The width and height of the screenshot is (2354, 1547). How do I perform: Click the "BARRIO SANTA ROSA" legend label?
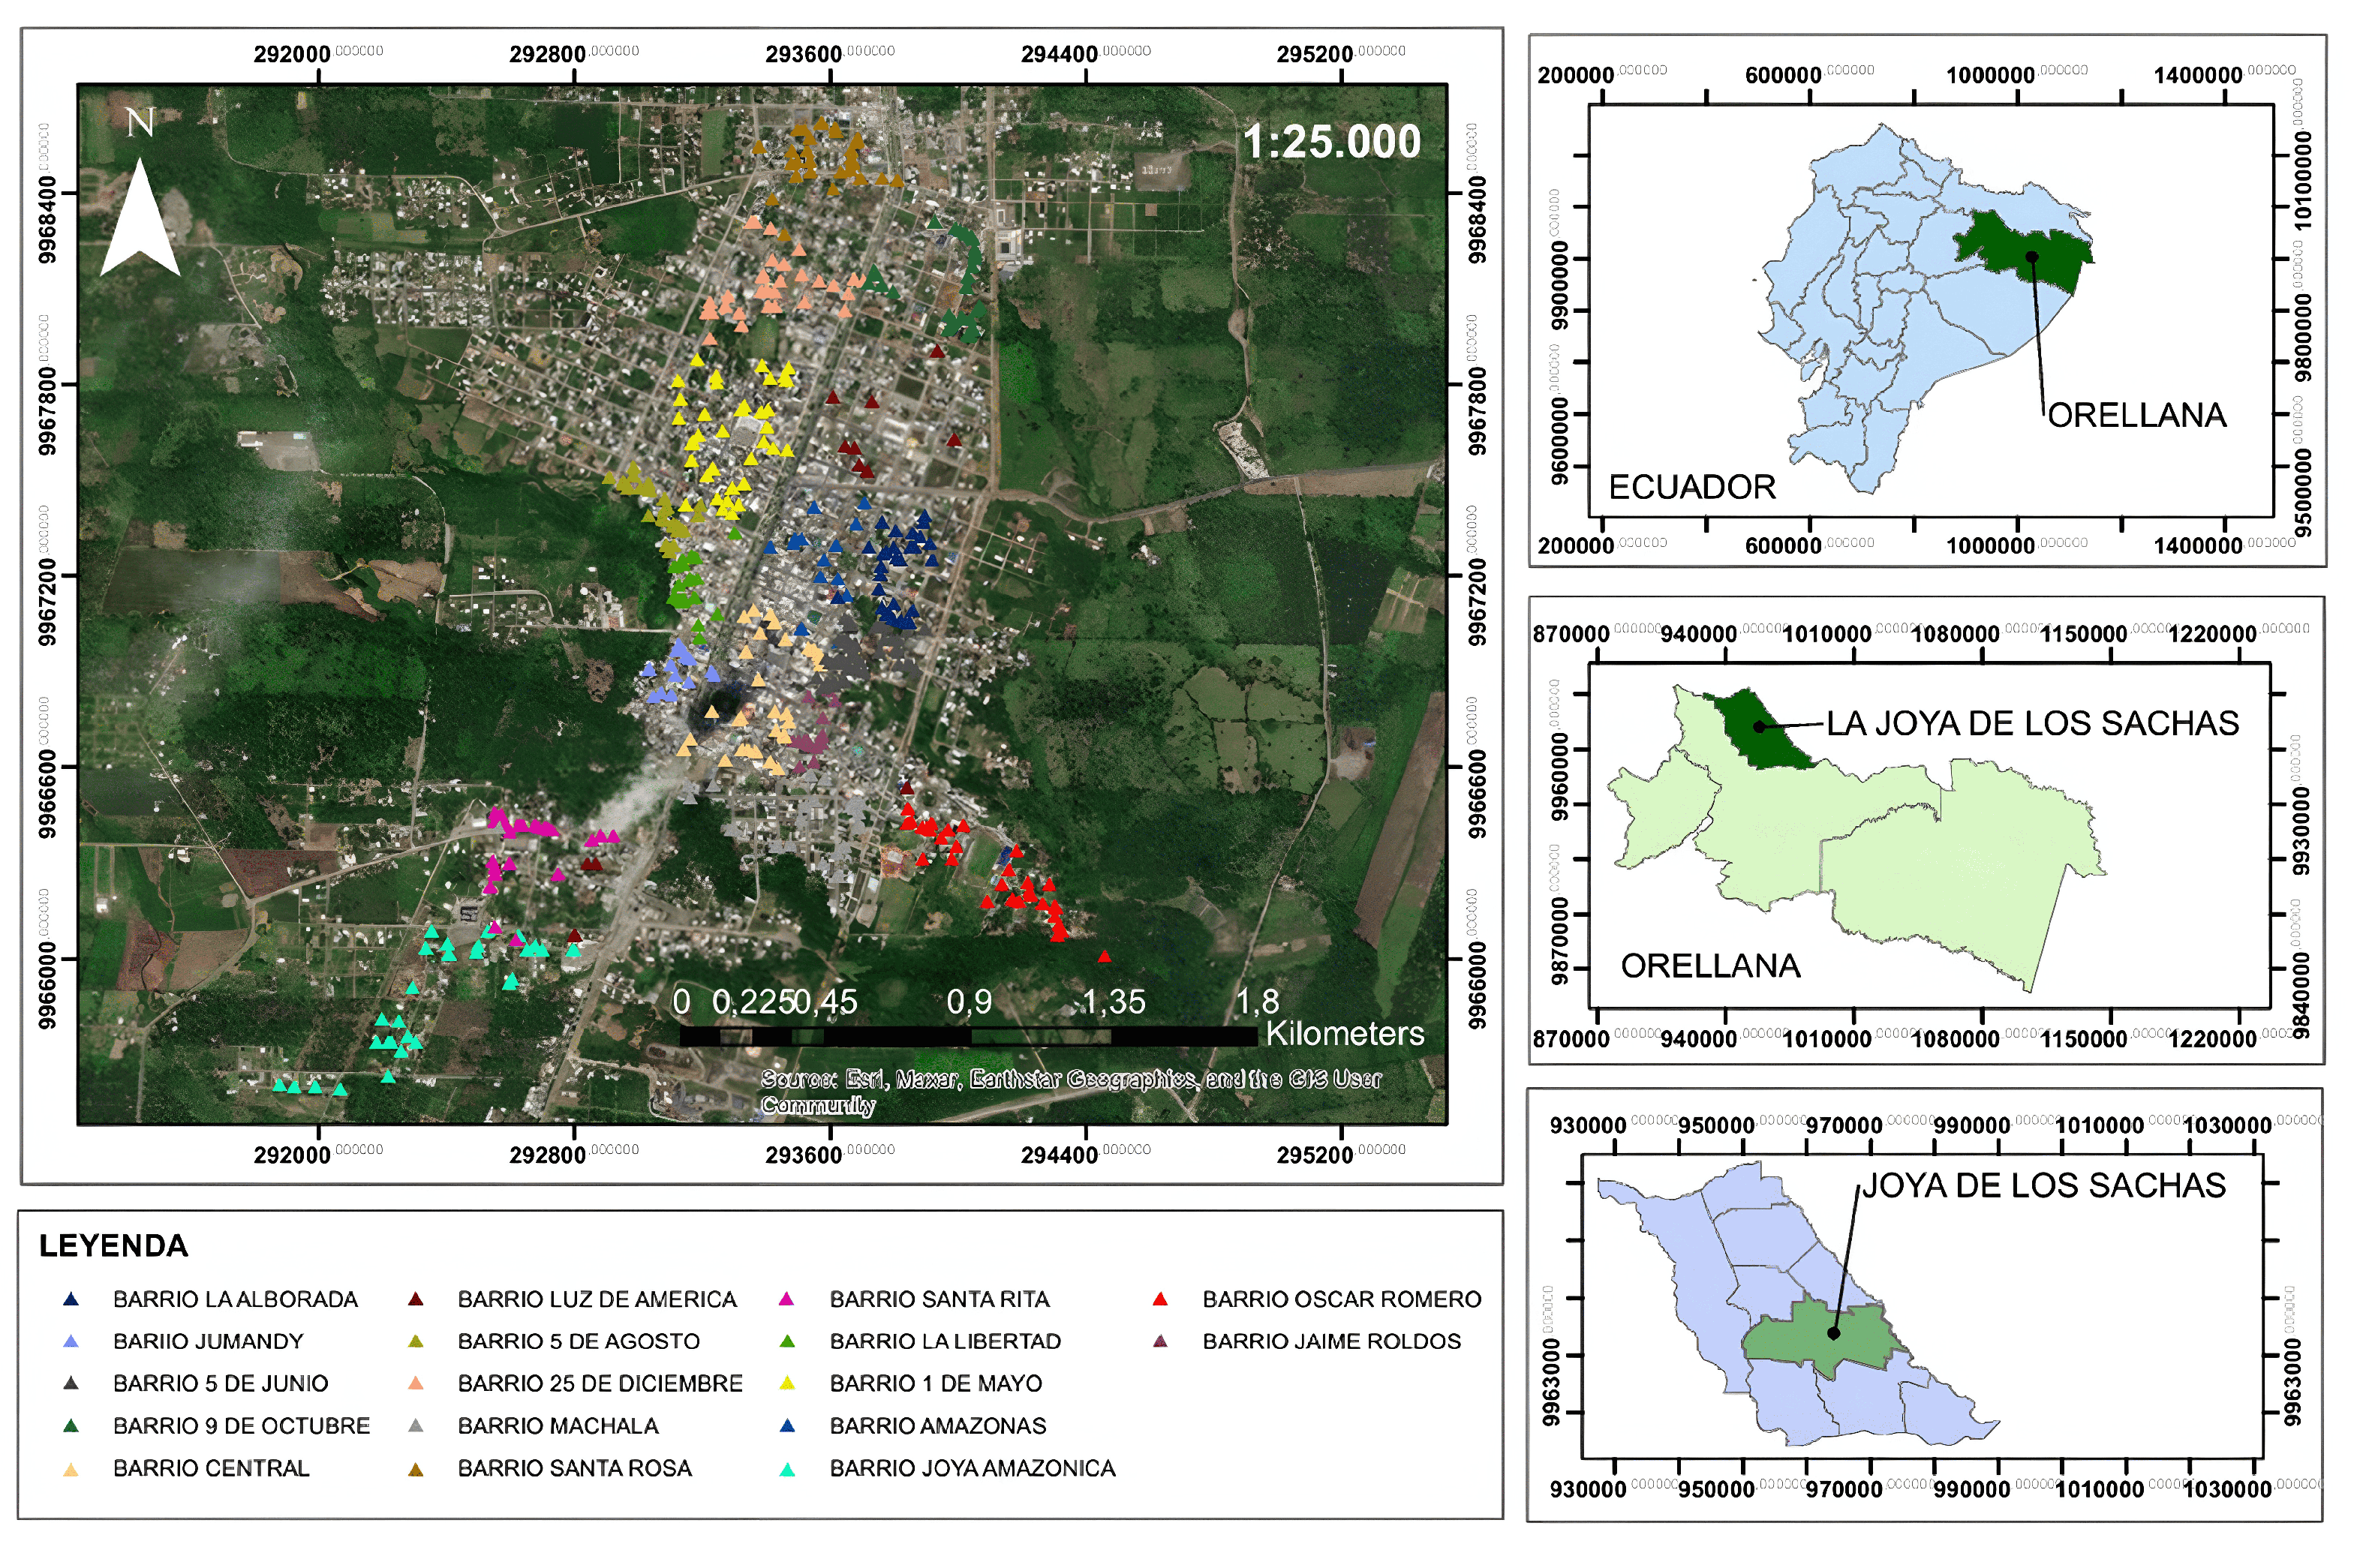[575, 1469]
